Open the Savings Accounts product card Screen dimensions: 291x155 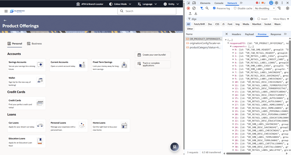click(26, 65)
